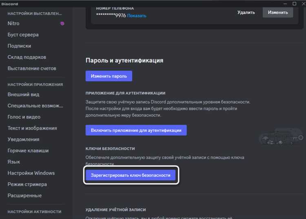Click Удаление учётной записи heading
The width and height of the screenshot is (306, 219).
tap(115, 210)
